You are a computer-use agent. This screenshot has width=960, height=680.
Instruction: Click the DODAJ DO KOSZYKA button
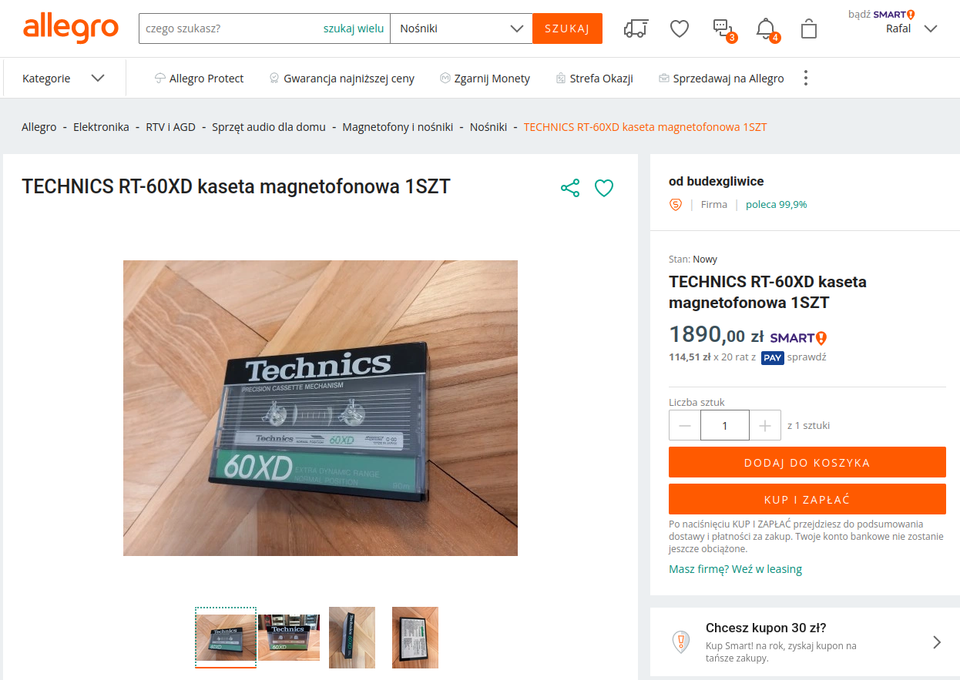[x=807, y=462]
